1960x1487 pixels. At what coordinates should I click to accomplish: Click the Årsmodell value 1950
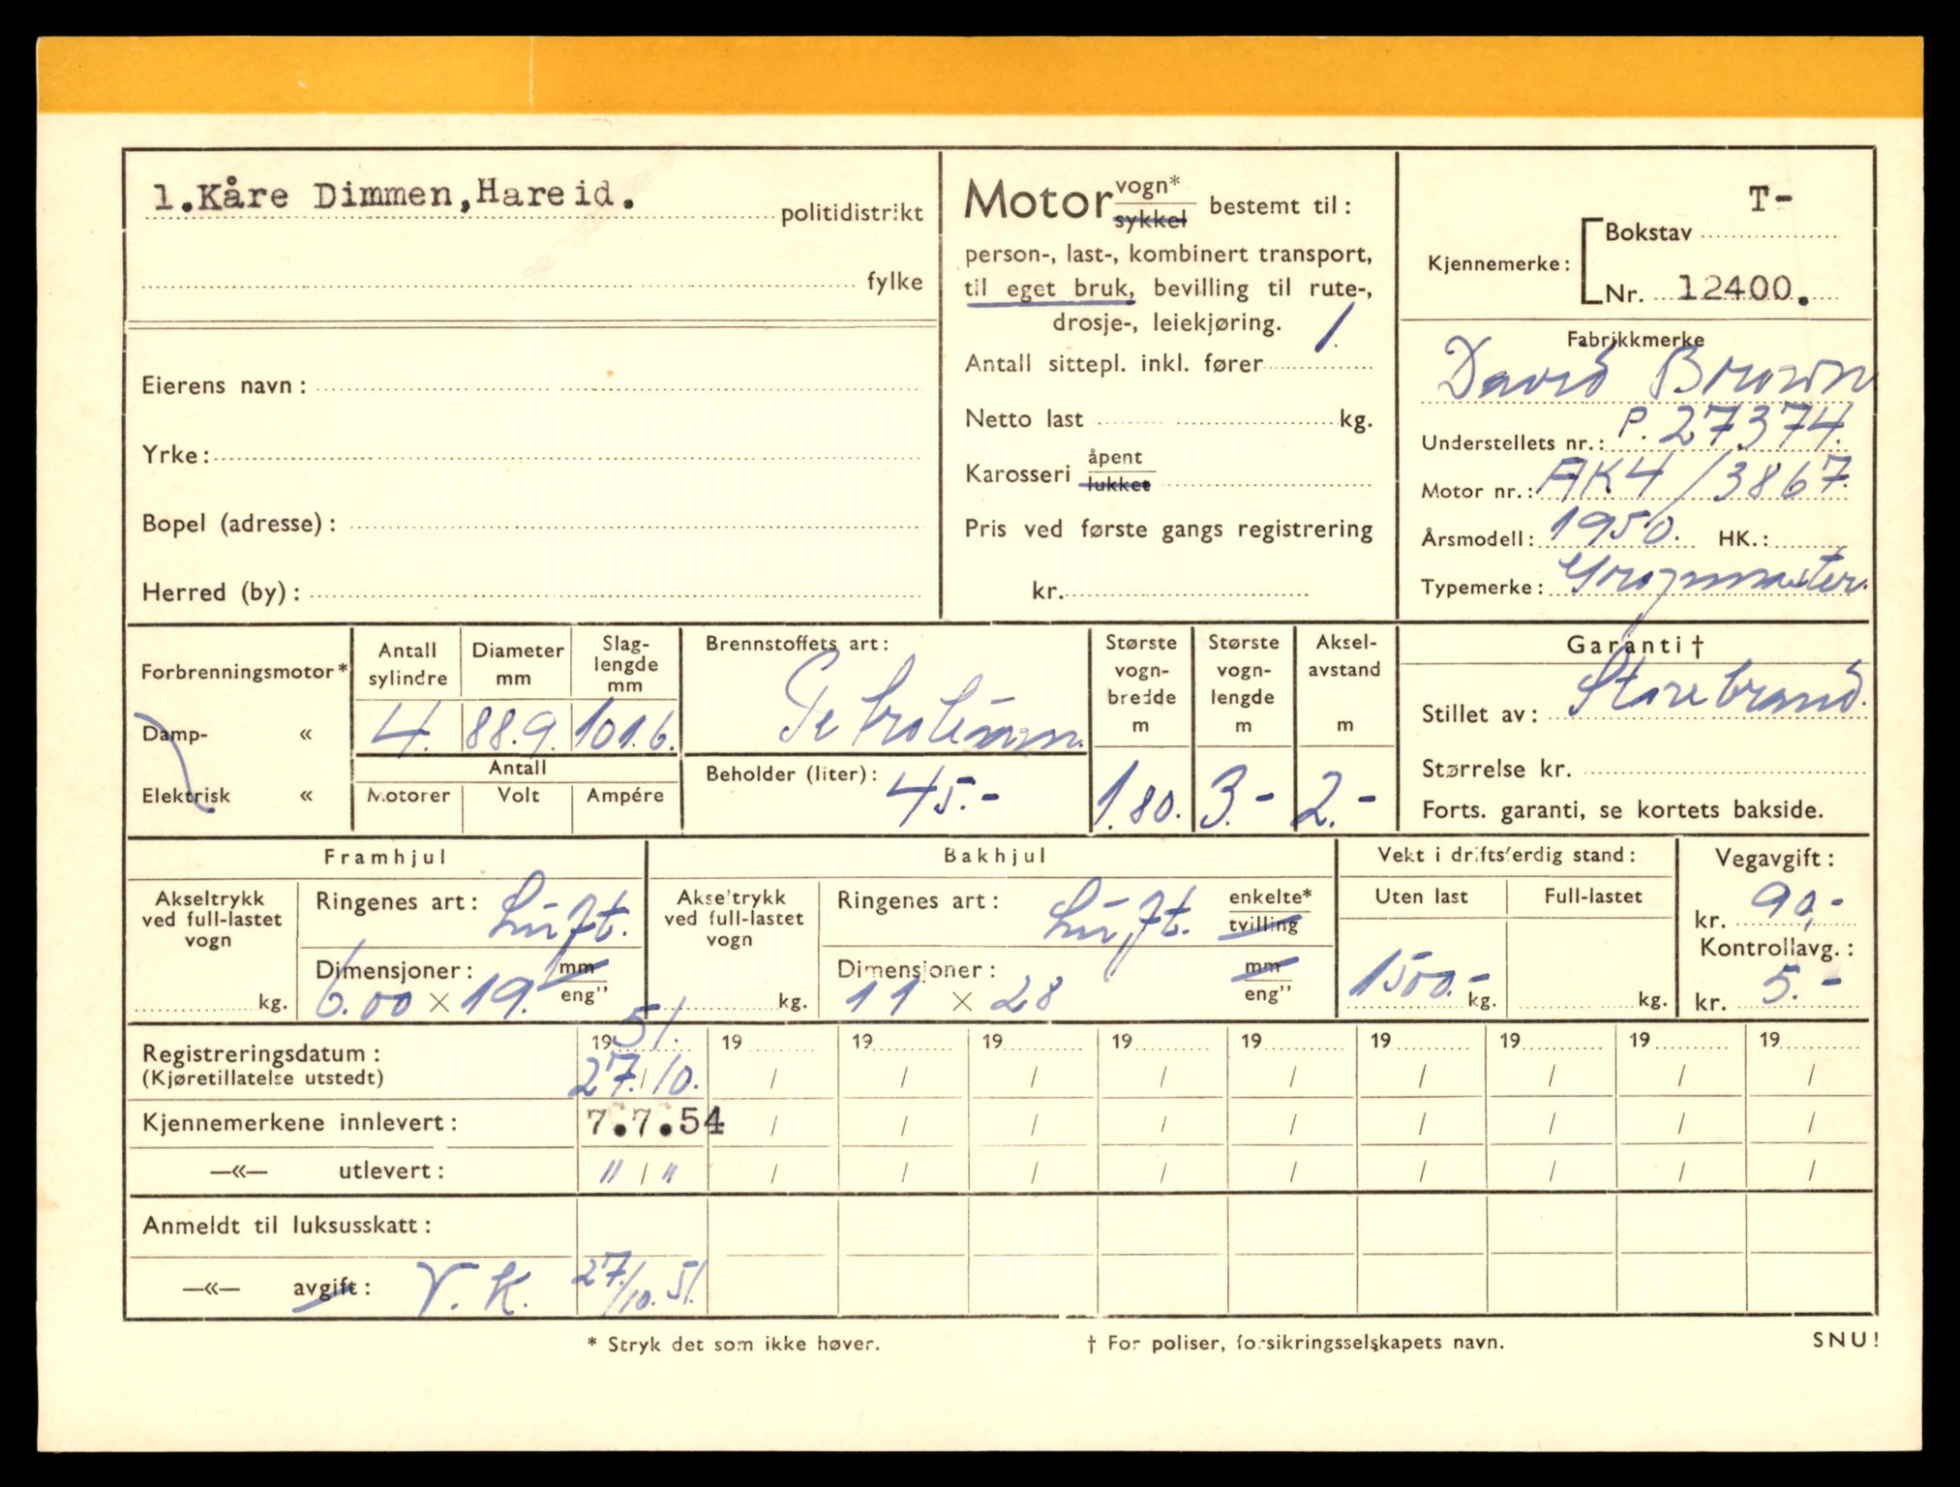(x=1612, y=528)
